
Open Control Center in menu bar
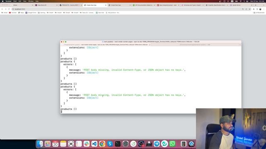(x=248, y=1)
